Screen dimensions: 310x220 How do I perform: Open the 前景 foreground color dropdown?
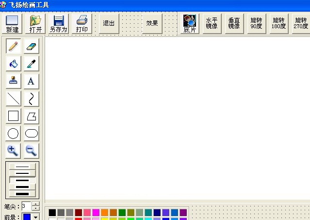pyautogui.click(x=35, y=217)
